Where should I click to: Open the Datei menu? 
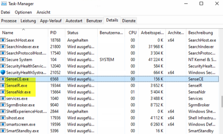(5, 12)
